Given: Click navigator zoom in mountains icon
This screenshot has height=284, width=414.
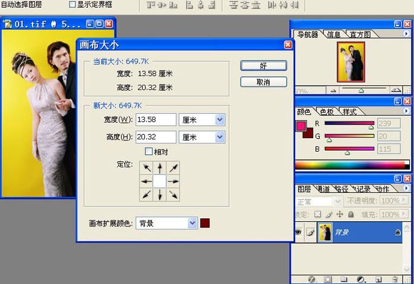Looking at the screenshot, I should pos(396,90).
